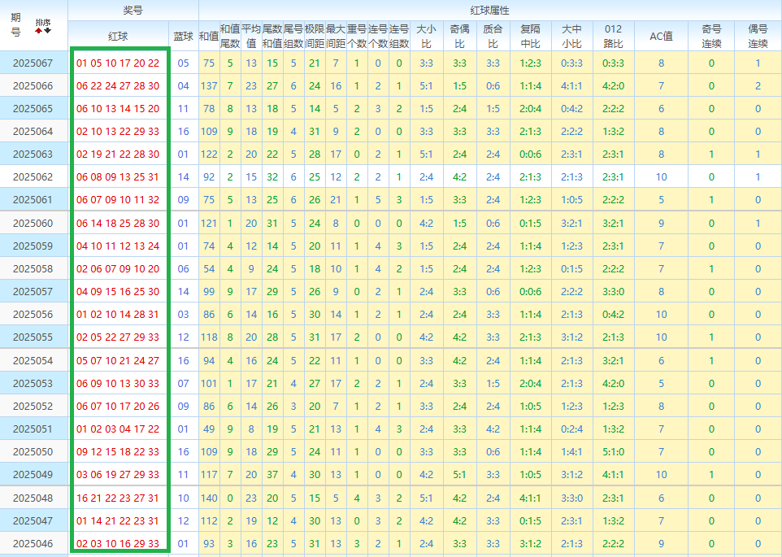Image resolution: width=782 pixels, height=557 pixels.
Task: Click the 期号 column header
Action: click(x=15, y=25)
